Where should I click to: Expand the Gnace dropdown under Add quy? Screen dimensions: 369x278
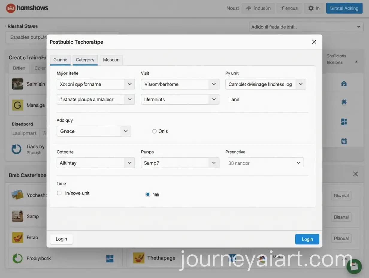(x=93, y=131)
